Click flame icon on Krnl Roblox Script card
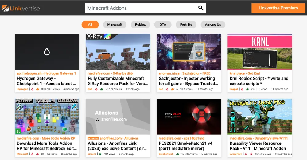The height and width of the screenshot is (160, 307). point(242,89)
